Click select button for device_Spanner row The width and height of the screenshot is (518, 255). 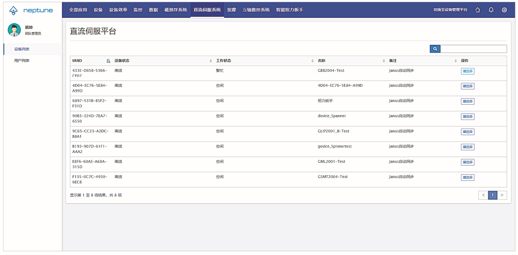[x=467, y=117]
